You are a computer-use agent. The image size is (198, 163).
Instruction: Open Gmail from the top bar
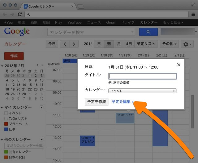click(x=111, y=23)
